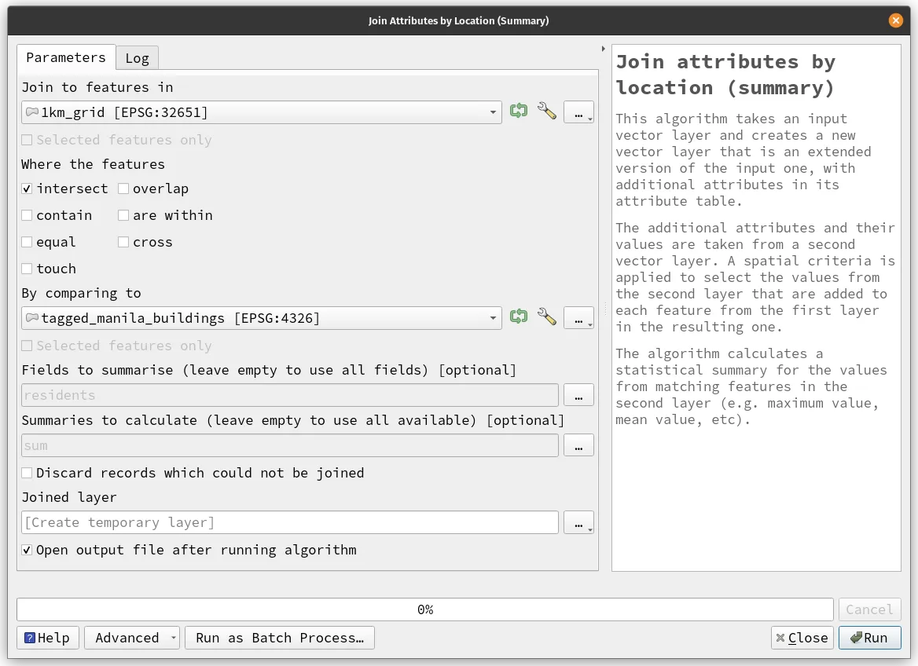The width and height of the screenshot is (918, 666).
Task: Select the Parameters tab
Action: [66, 57]
